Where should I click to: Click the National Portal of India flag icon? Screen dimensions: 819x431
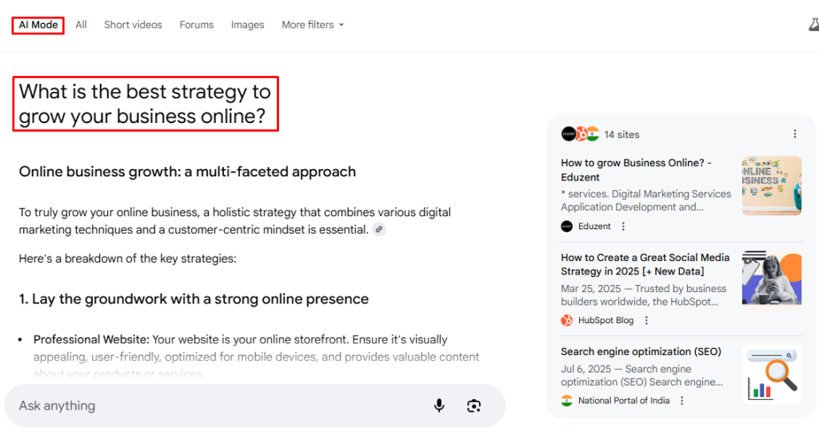point(567,400)
